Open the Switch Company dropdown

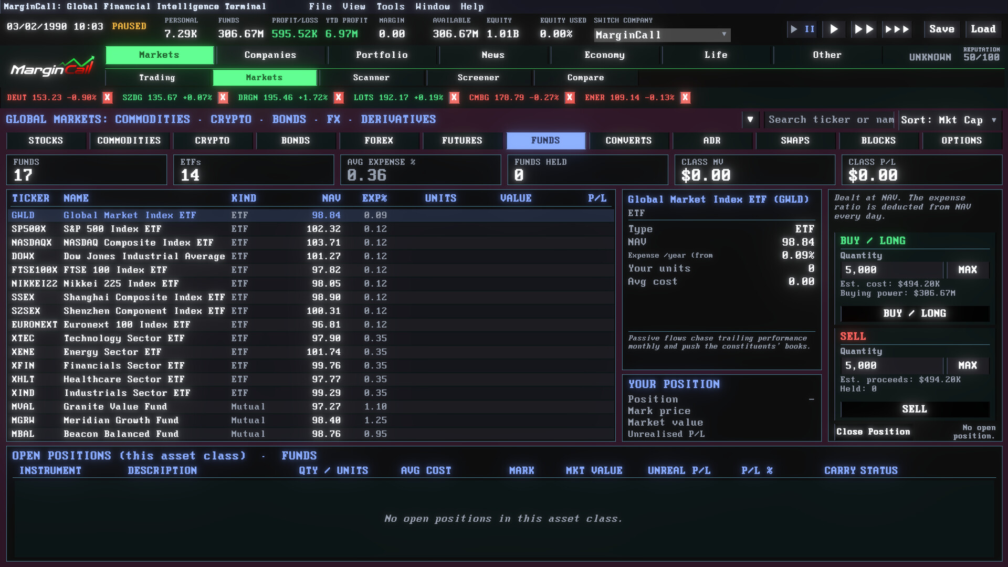pyautogui.click(x=662, y=35)
